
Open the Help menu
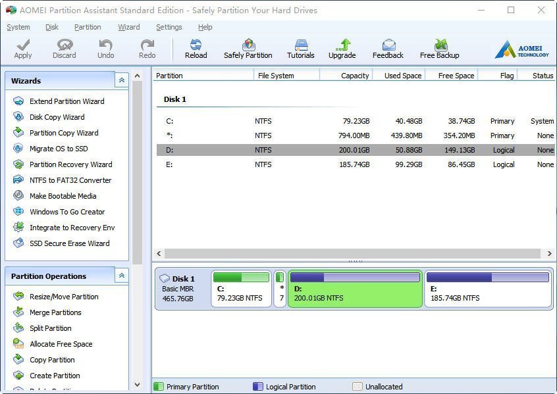pos(205,27)
